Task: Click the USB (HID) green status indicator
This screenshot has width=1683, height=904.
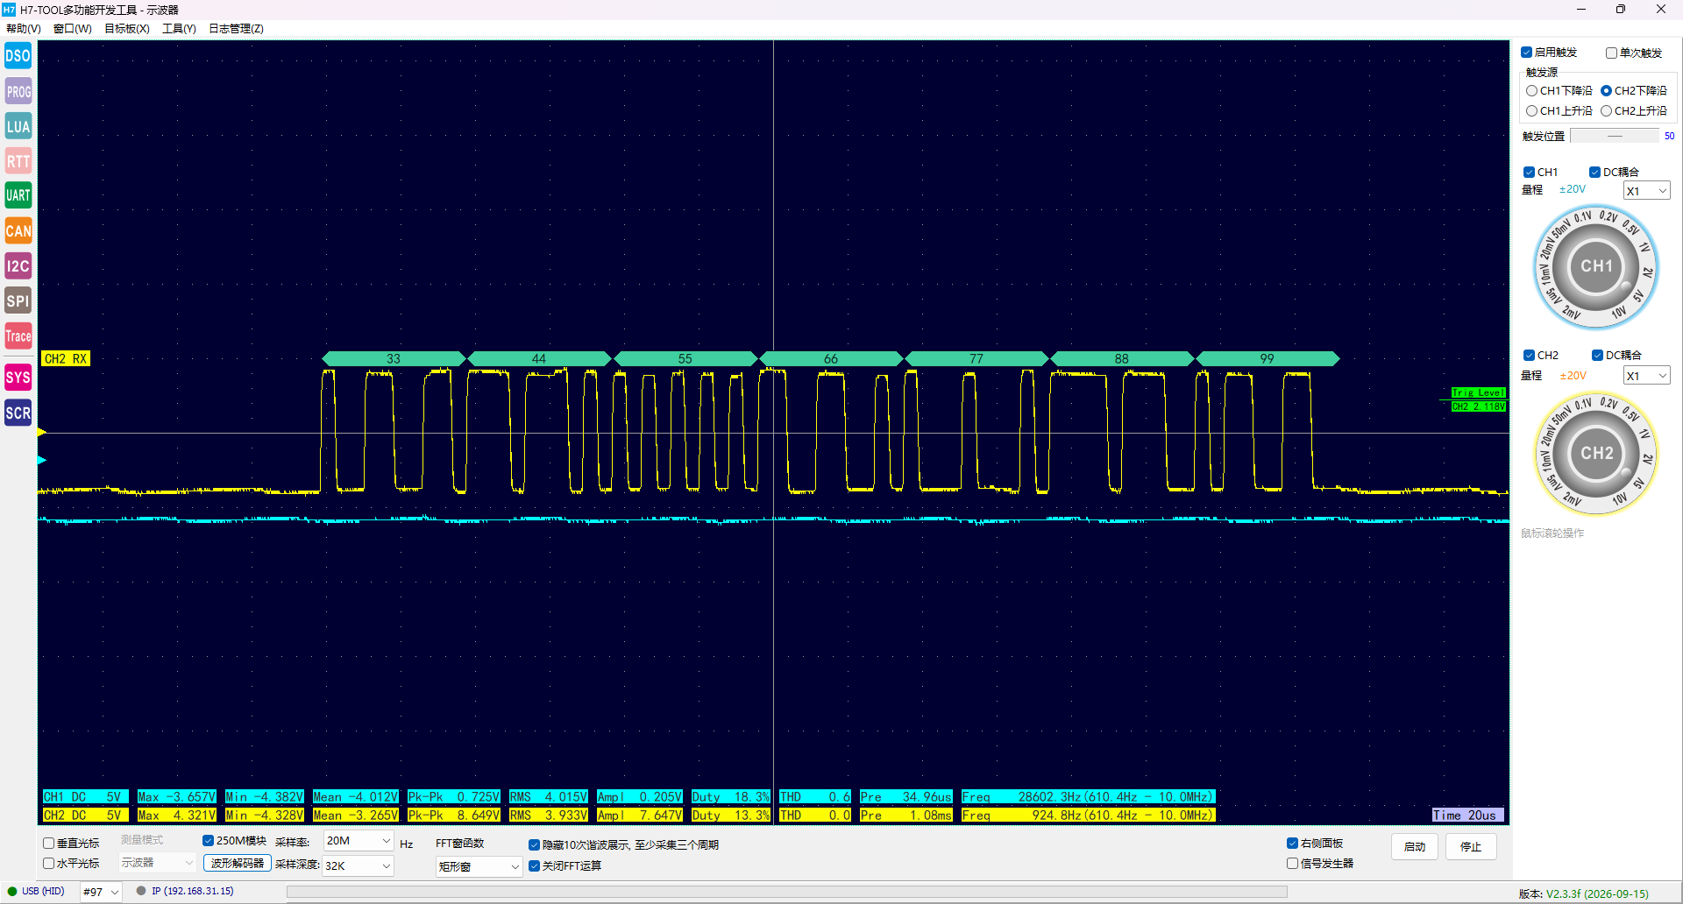Action: [x=12, y=892]
